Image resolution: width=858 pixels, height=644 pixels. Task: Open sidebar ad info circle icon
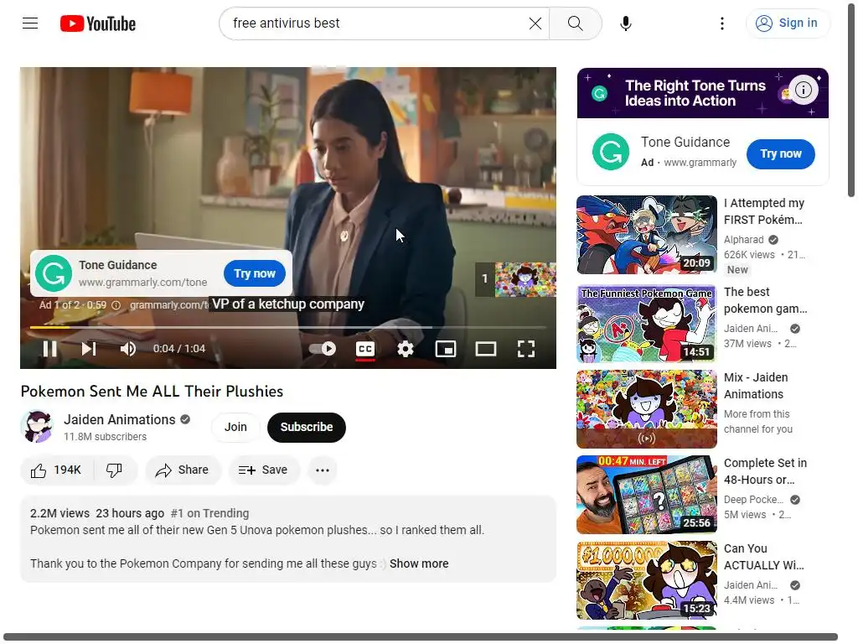[804, 89]
